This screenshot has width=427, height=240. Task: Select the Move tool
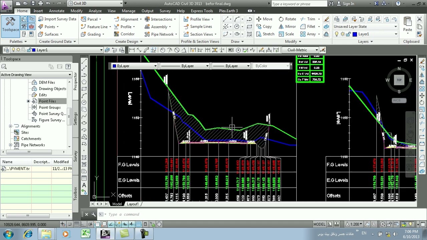264,19
